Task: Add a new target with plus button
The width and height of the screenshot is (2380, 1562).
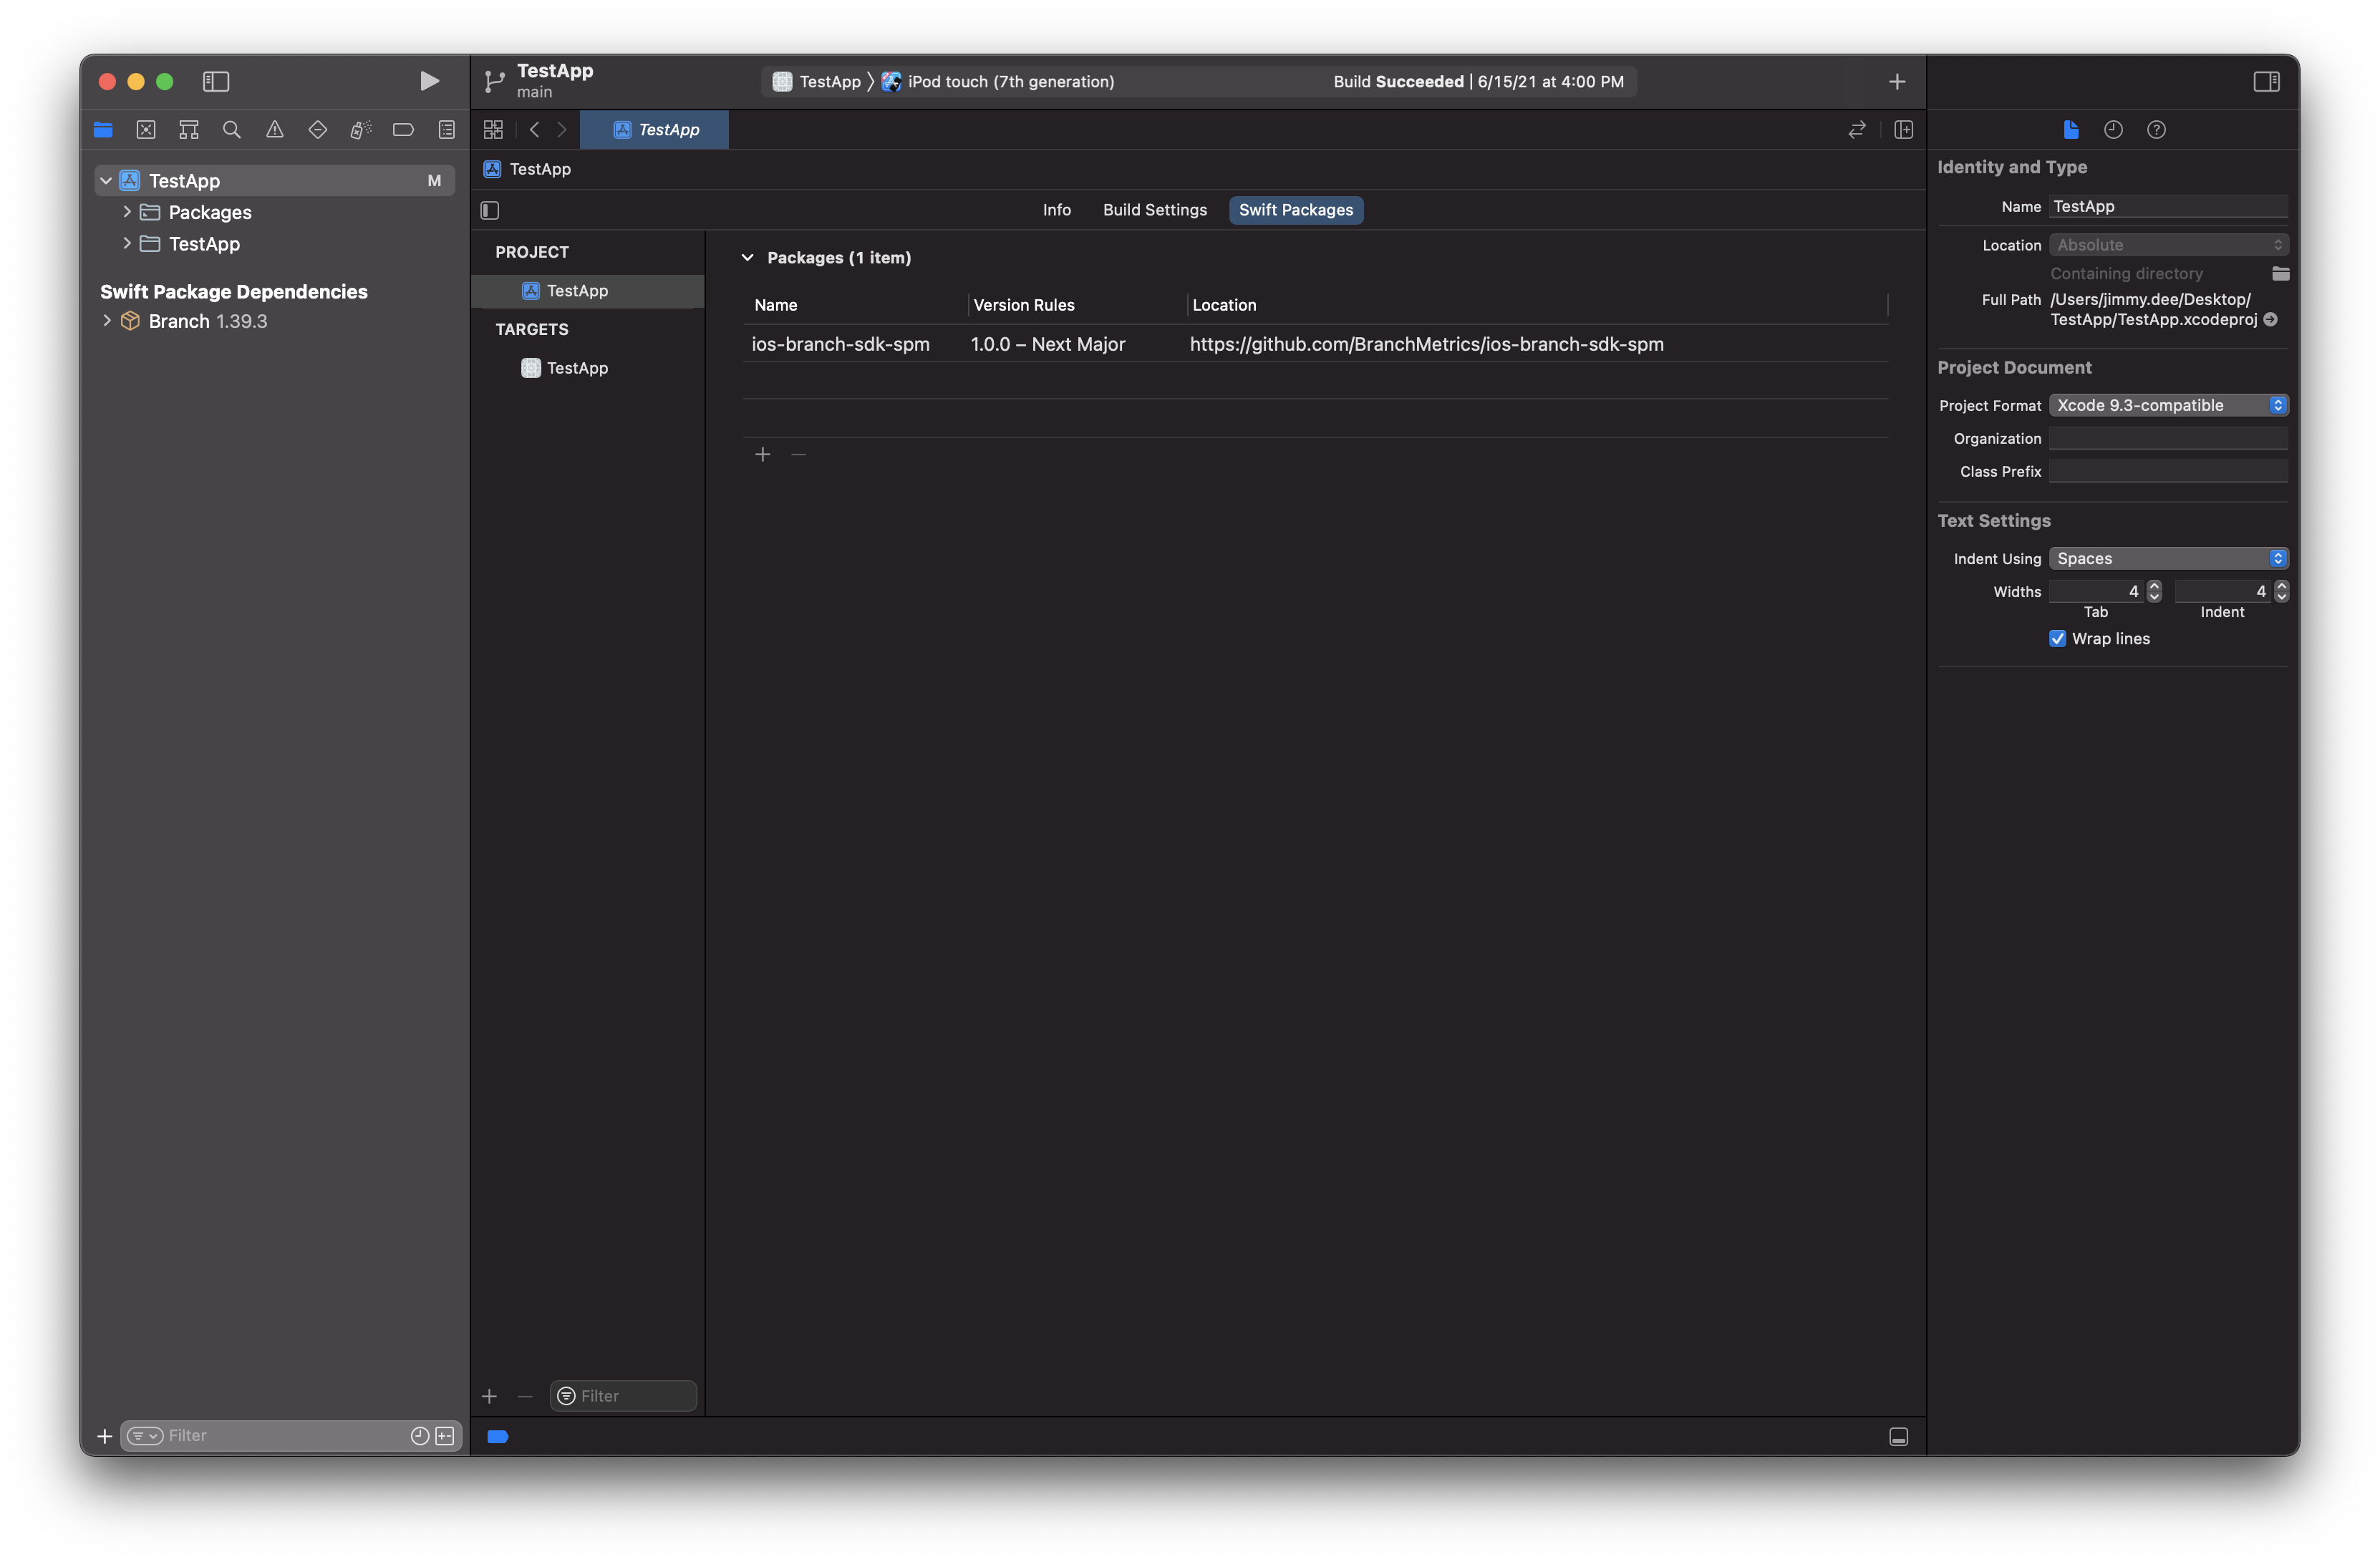Action: pos(489,1396)
